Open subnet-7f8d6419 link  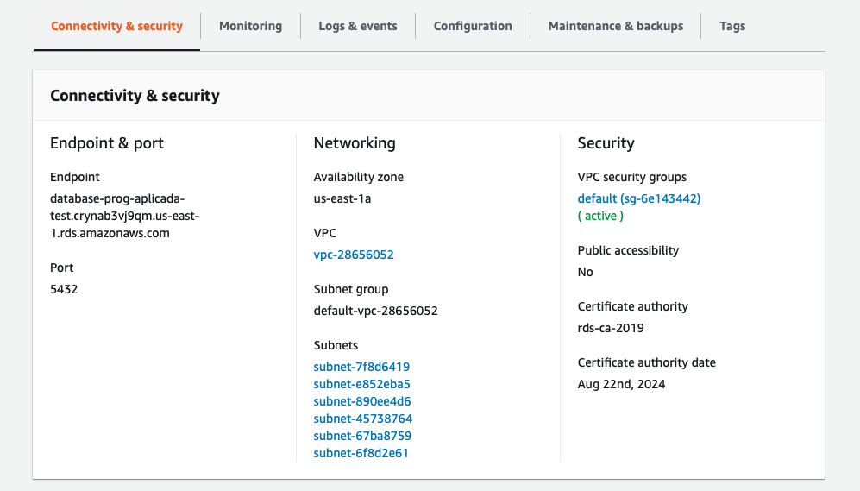tap(361, 367)
